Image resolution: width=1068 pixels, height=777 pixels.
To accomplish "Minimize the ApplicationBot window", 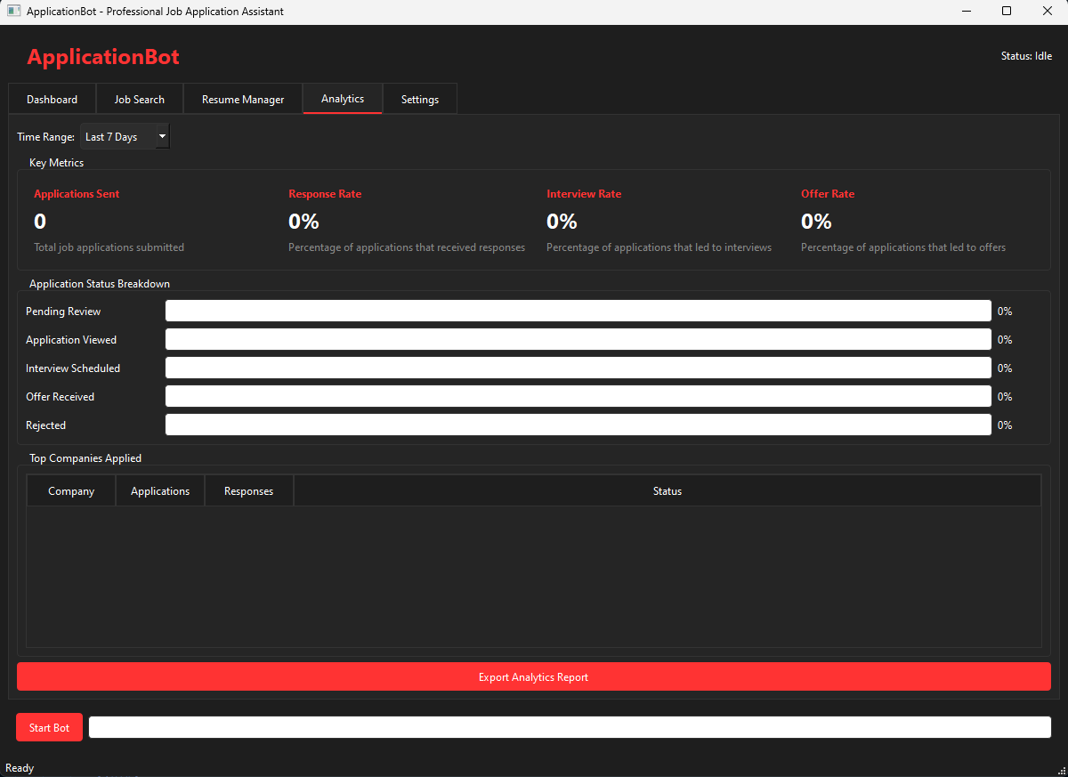I will (967, 12).
